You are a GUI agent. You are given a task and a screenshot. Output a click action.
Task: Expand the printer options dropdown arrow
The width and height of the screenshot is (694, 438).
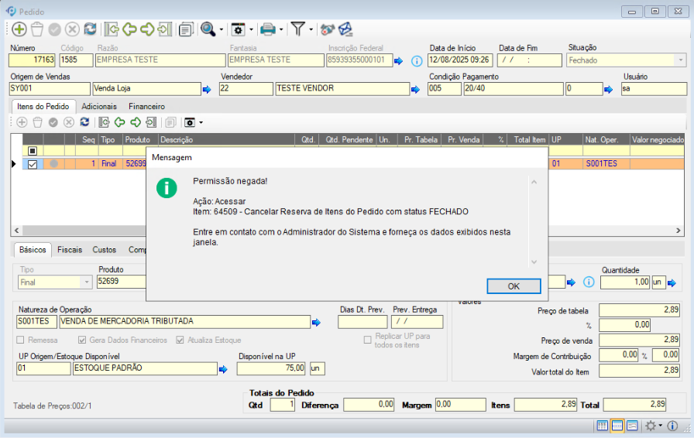pyautogui.click(x=281, y=30)
